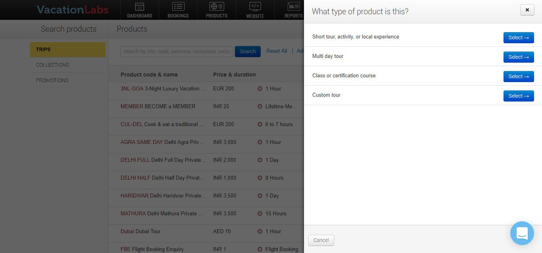Open the Collections sidebar section
Viewport: 542px width, 253px height.
(x=68, y=65)
